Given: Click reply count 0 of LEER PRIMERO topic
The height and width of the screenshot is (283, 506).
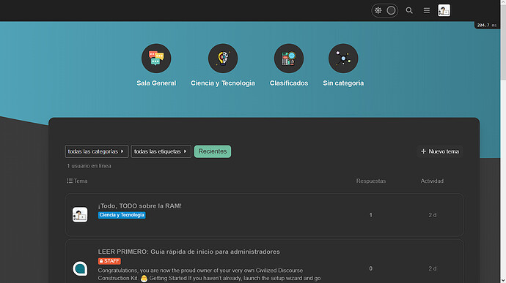Looking at the screenshot, I should click(x=371, y=268).
